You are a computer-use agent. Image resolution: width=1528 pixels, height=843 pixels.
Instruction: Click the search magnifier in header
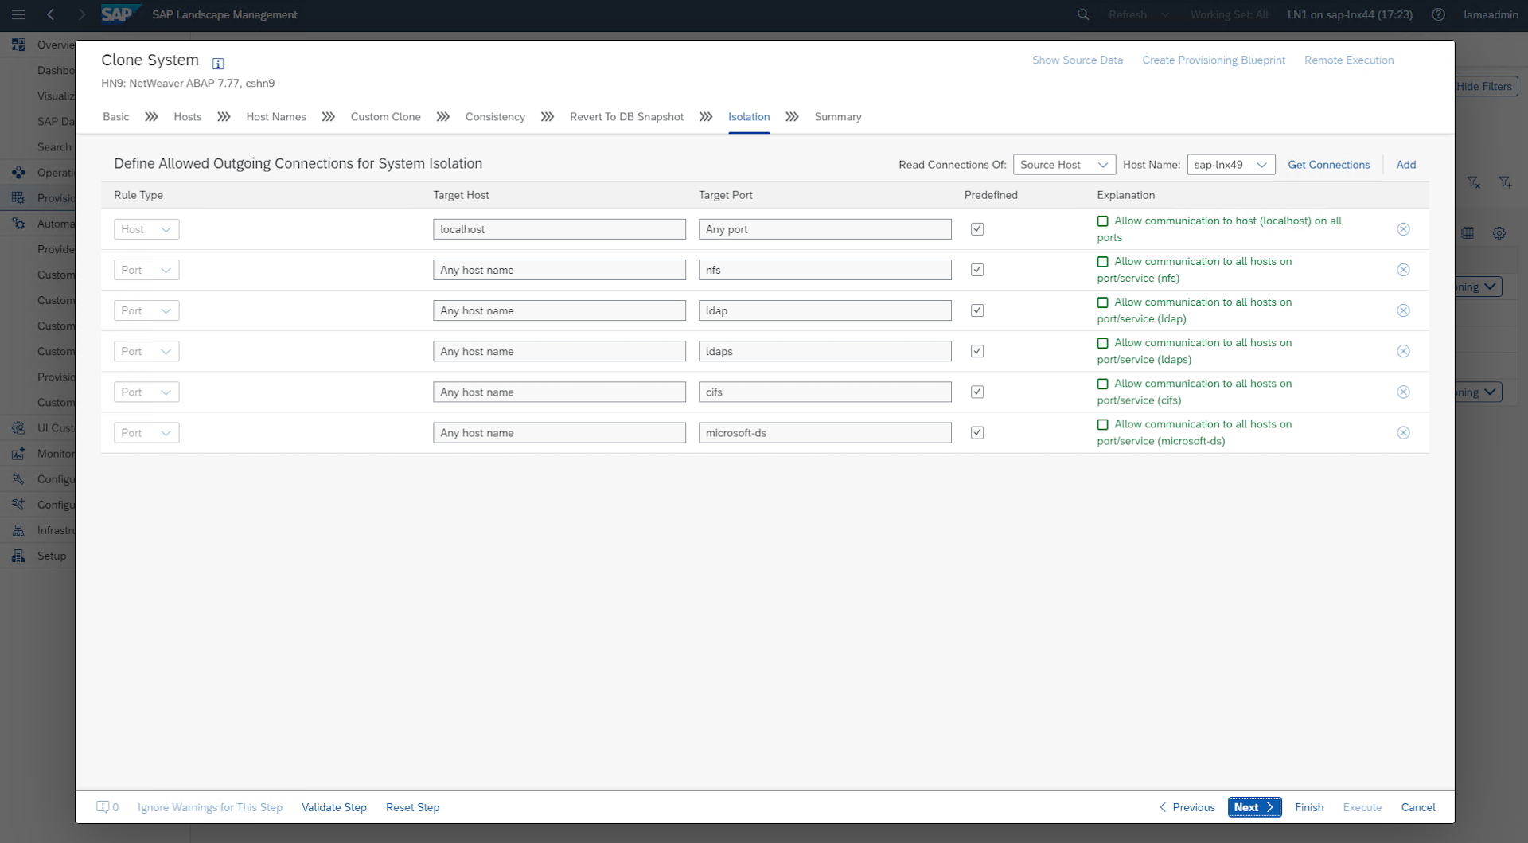pos(1083,14)
